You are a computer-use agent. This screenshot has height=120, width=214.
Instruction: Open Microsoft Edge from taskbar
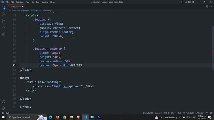click(50, 117)
